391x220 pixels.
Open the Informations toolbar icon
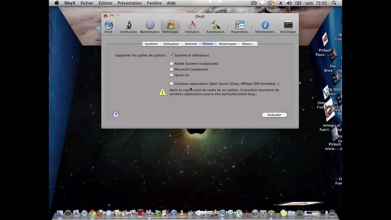265,27
